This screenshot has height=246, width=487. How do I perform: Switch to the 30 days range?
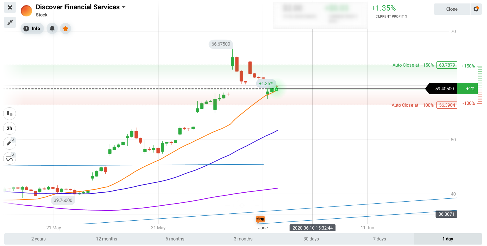click(x=311, y=239)
